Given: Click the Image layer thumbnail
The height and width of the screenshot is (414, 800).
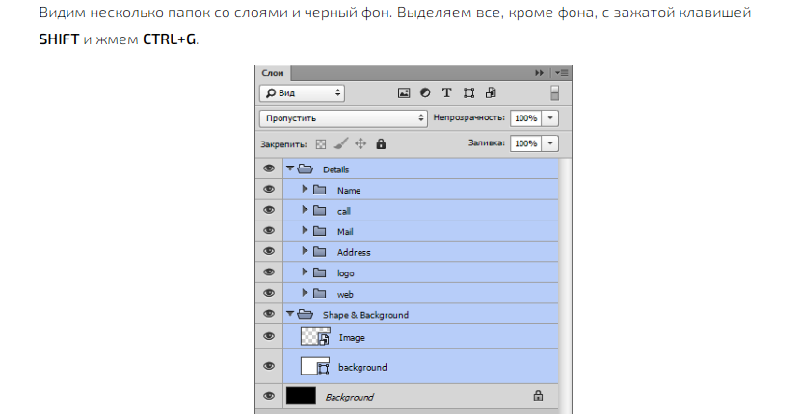Looking at the screenshot, I should coord(315,337).
